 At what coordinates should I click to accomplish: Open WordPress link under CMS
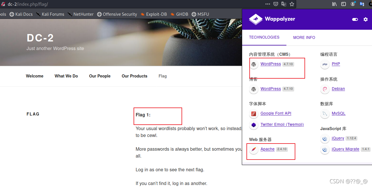click(271, 64)
